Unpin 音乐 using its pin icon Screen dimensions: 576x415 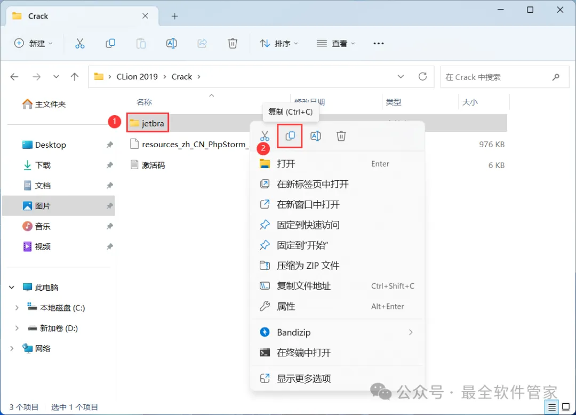click(x=109, y=226)
